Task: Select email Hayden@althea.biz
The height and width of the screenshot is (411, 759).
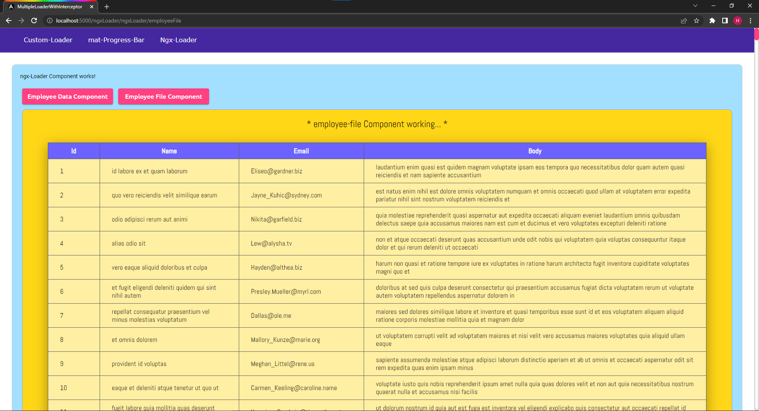Action: click(x=276, y=267)
